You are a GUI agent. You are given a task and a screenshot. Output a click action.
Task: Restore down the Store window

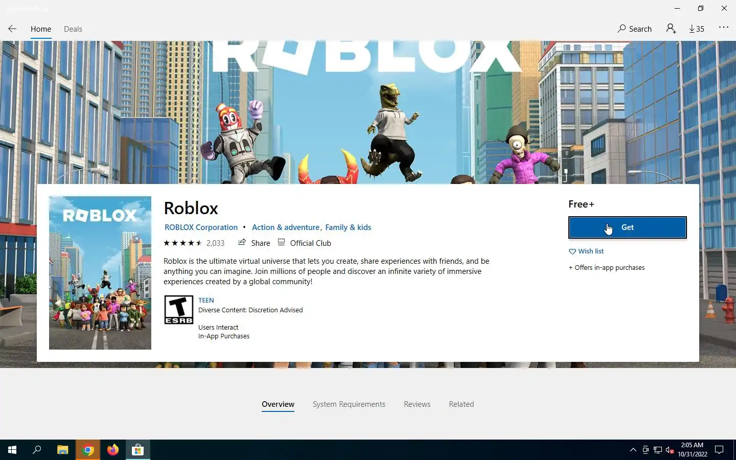coord(701,8)
